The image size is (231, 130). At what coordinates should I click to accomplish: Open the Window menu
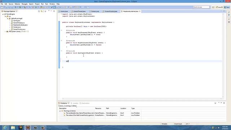[52, 4]
